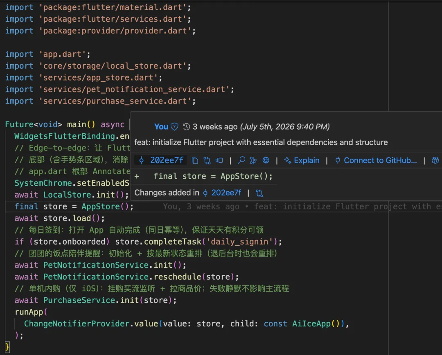Click 'await PetNotificationService.init();' line
The width and height of the screenshot is (442, 355).
(100, 265)
